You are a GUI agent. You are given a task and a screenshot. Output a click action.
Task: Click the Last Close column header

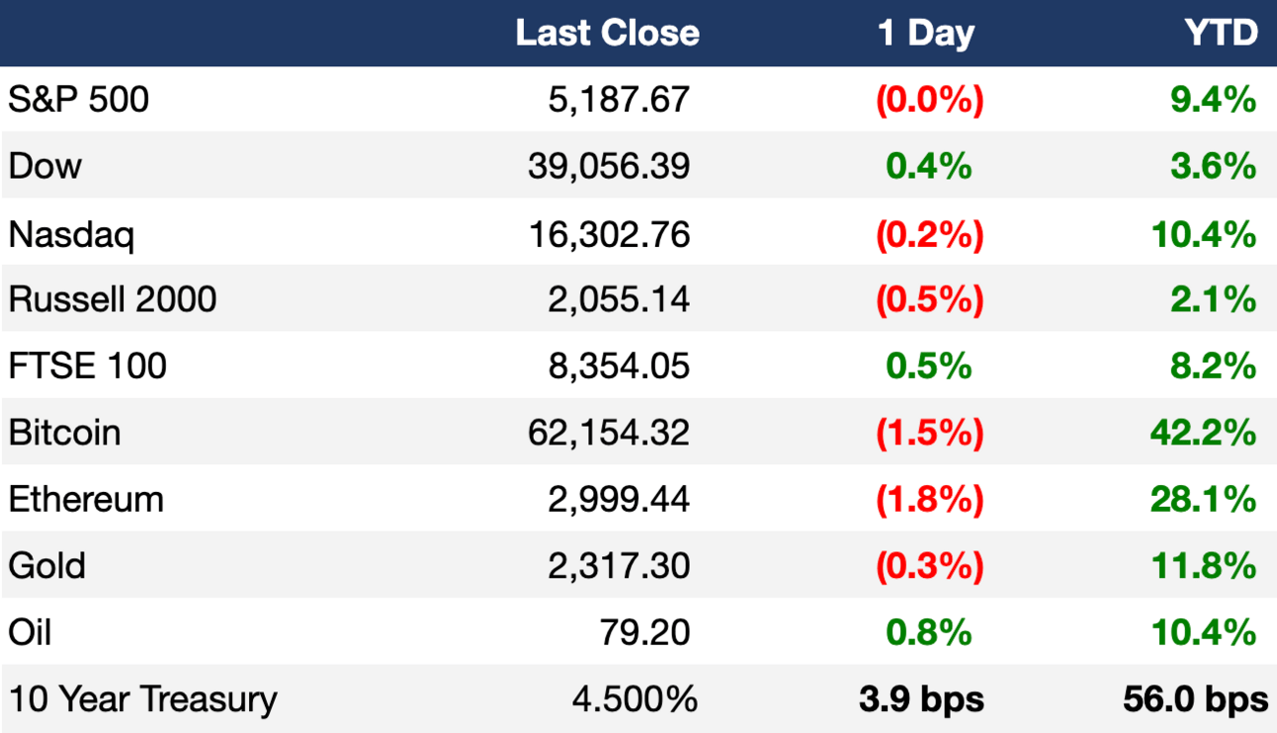coord(607,33)
